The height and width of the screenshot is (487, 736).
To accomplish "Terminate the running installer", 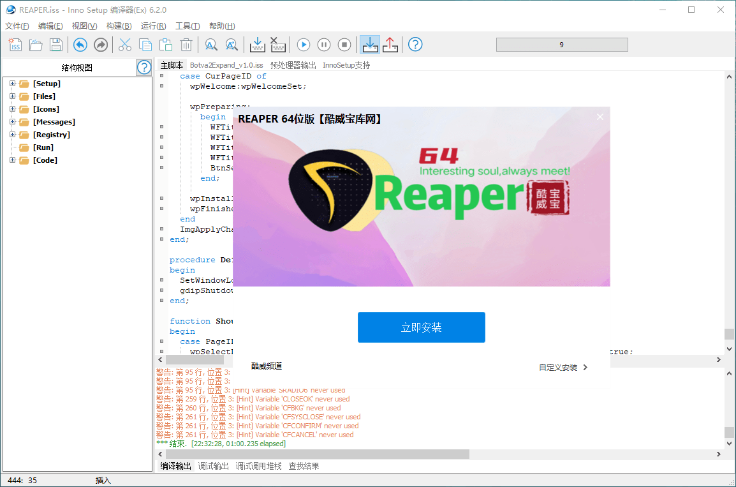I will click(344, 45).
